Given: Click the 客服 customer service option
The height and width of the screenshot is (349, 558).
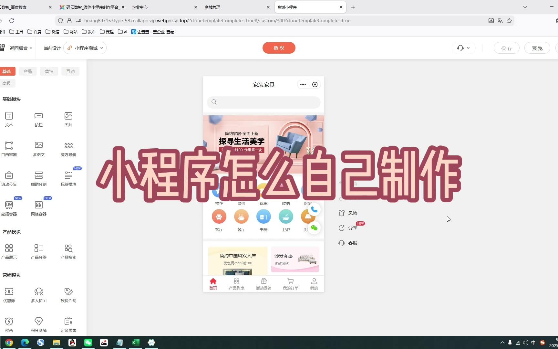Looking at the screenshot, I should click(348, 243).
